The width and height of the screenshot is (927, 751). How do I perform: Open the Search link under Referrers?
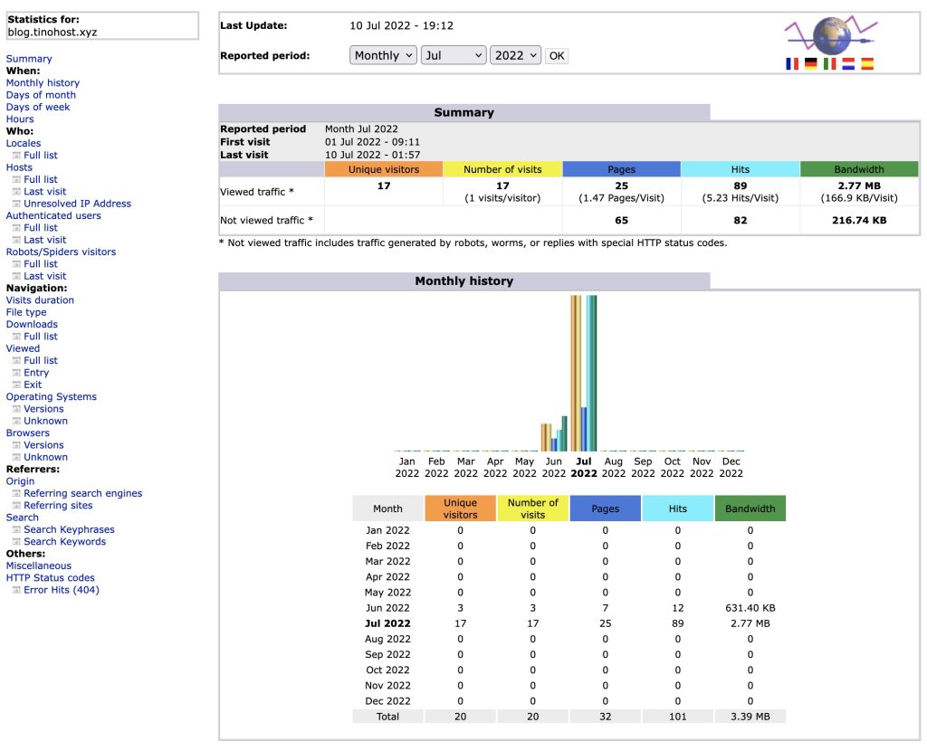tap(22, 518)
